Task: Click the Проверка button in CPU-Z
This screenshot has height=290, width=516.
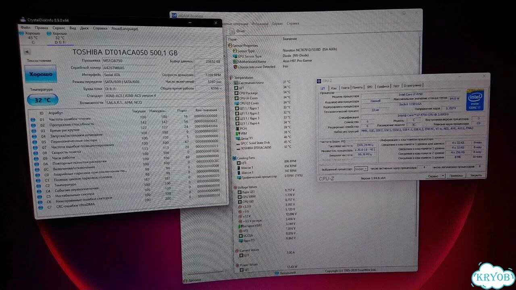Action: pos(456,176)
